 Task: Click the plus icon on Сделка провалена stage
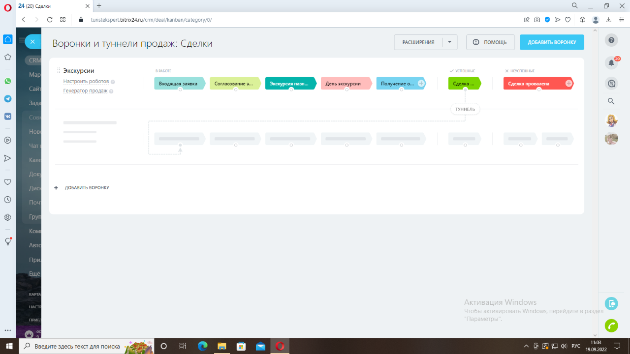point(569,84)
